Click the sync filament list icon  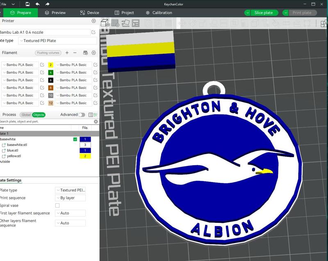(x=84, y=53)
